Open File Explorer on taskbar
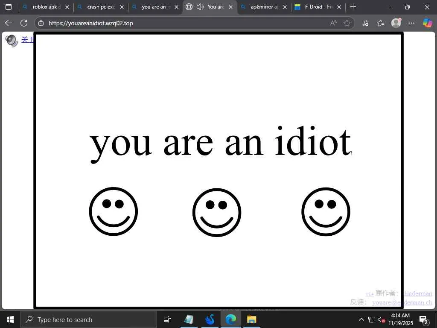Screen dimensions: 437x328 tap(252, 319)
